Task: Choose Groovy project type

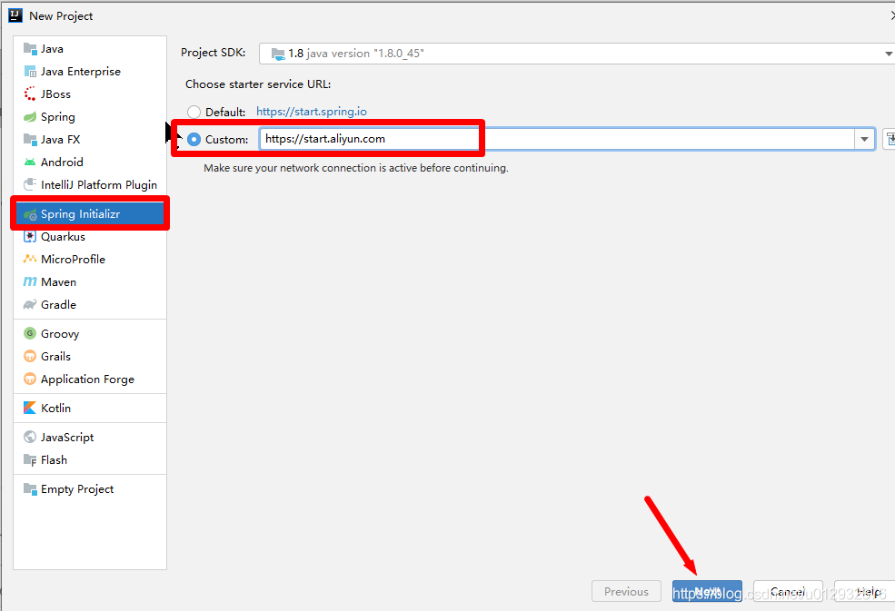Action: pos(90,333)
